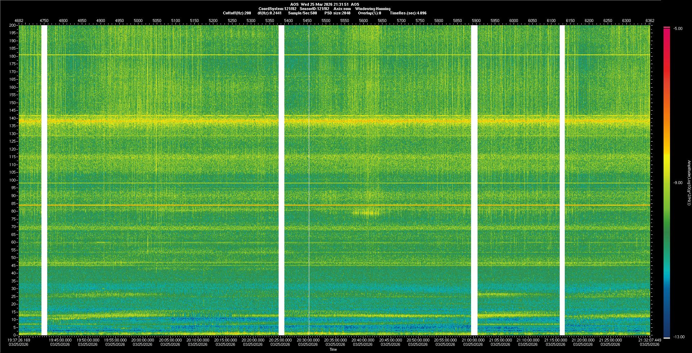The height and width of the screenshot is (353, 692).
Task: Click the 20:30:00.000 time axis label
Action: click(x=308, y=340)
